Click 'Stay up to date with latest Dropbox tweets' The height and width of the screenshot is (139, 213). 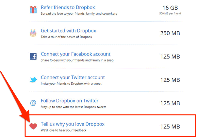pyautogui.click(x=74, y=107)
